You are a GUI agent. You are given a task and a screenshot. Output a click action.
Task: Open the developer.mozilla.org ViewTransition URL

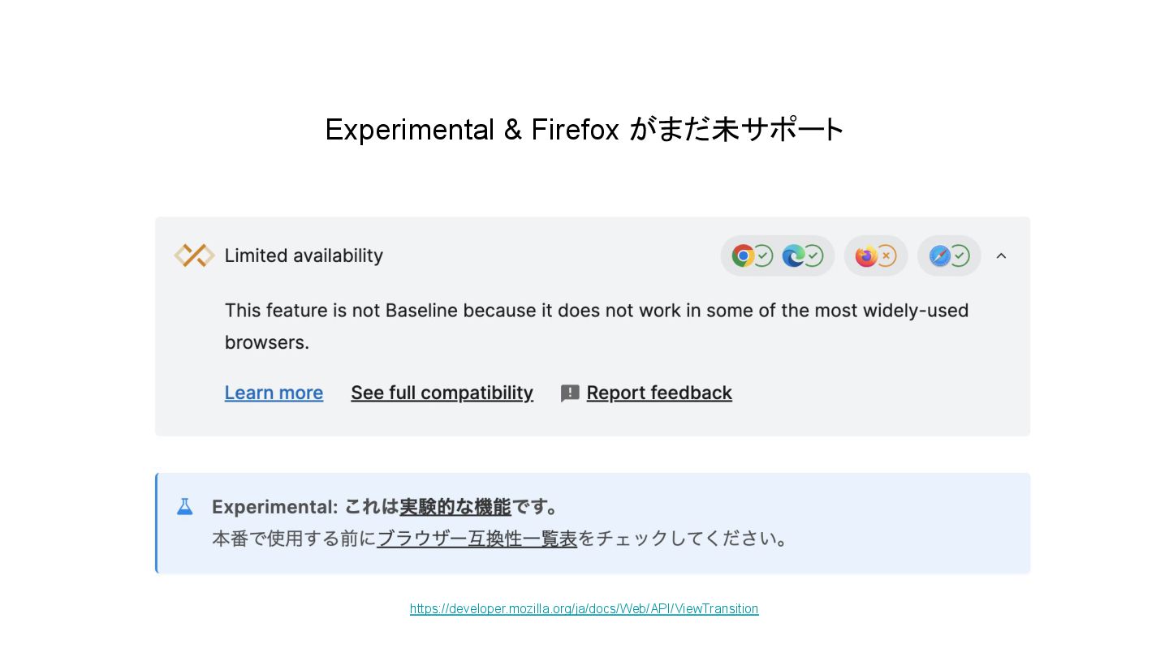click(584, 608)
